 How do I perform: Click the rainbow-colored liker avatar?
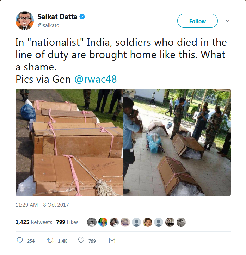pos(103,222)
